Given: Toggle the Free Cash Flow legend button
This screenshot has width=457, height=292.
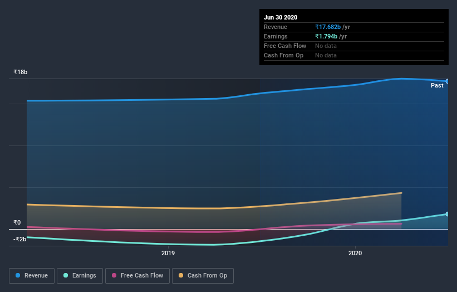Looking at the screenshot, I should point(137,276).
